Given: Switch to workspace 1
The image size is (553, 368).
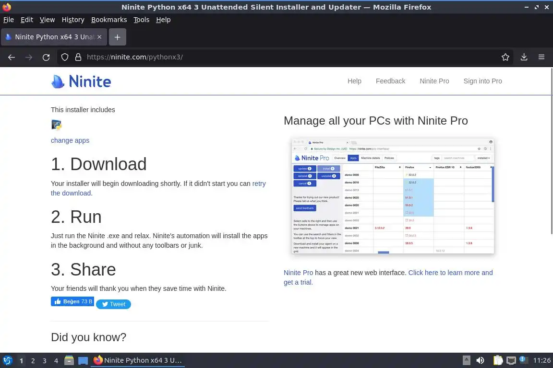Looking at the screenshot, I should click(22, 361).
